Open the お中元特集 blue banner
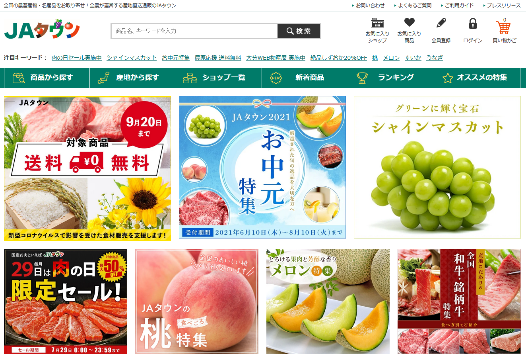 [262, 167]
